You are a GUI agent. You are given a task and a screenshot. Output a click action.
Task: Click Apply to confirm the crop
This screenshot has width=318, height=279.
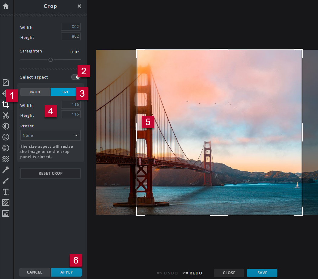66,272
